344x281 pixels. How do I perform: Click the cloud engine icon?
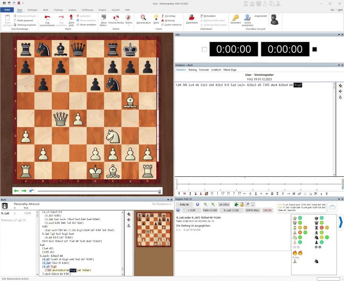pos(333,207)
